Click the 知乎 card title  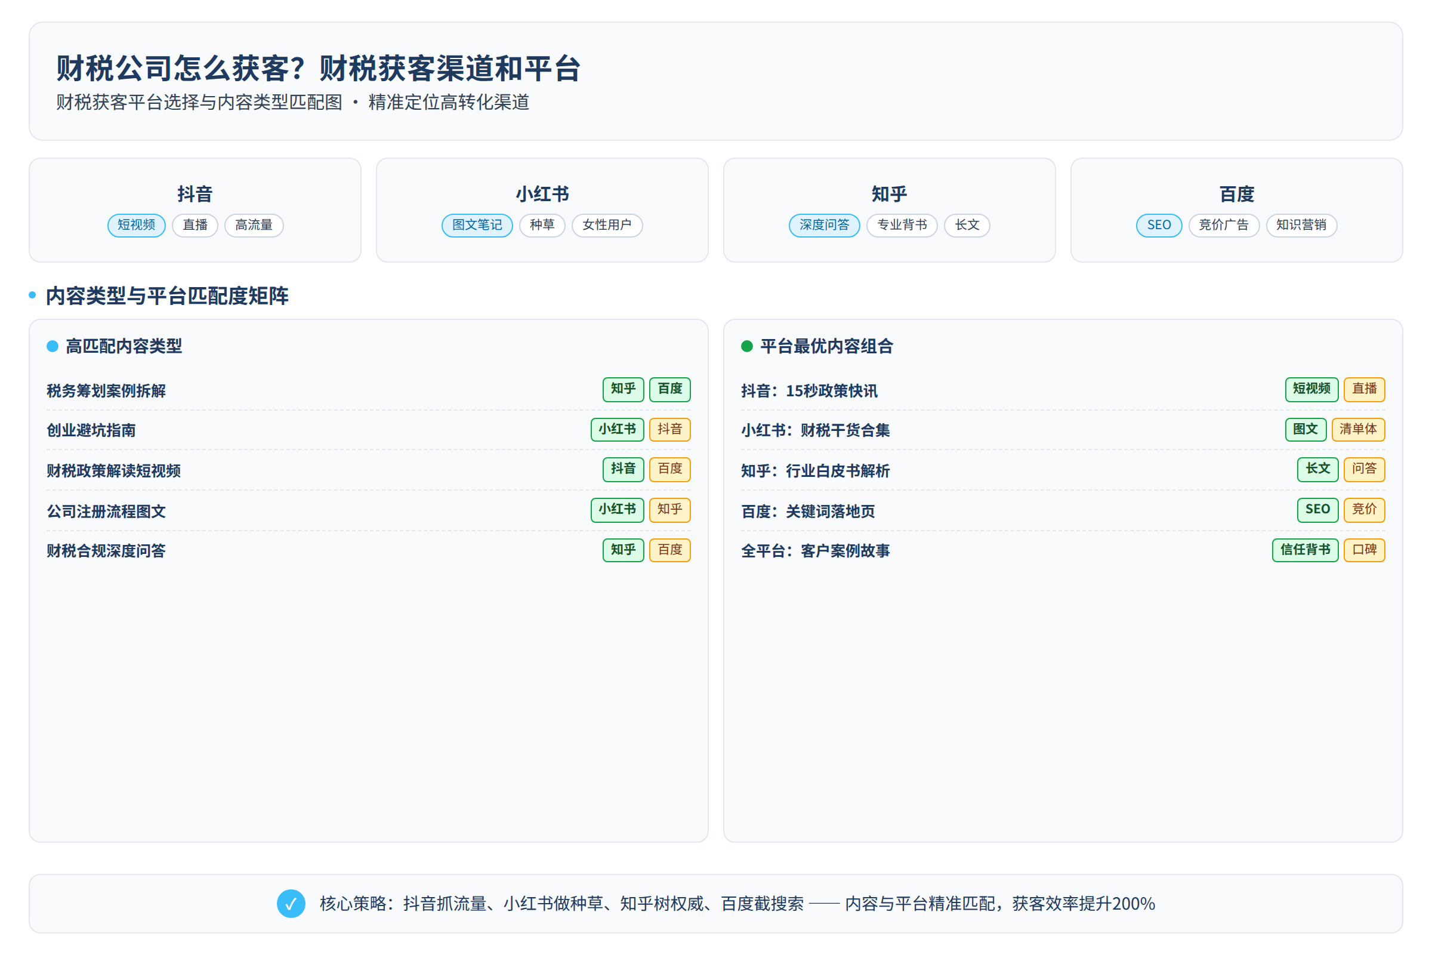(890, 195)
